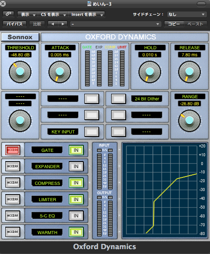Toggle the Limiter IN switch
Screen dimensions: 210x254
76,199
